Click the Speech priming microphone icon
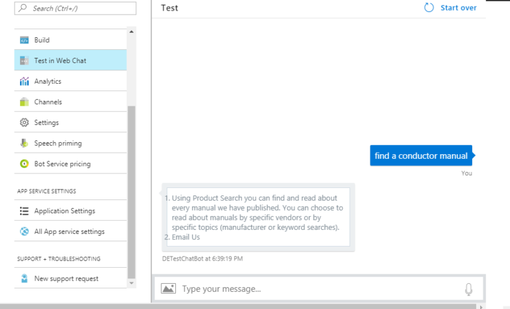The height and width of the screenshot is (309, 510). 25,143
